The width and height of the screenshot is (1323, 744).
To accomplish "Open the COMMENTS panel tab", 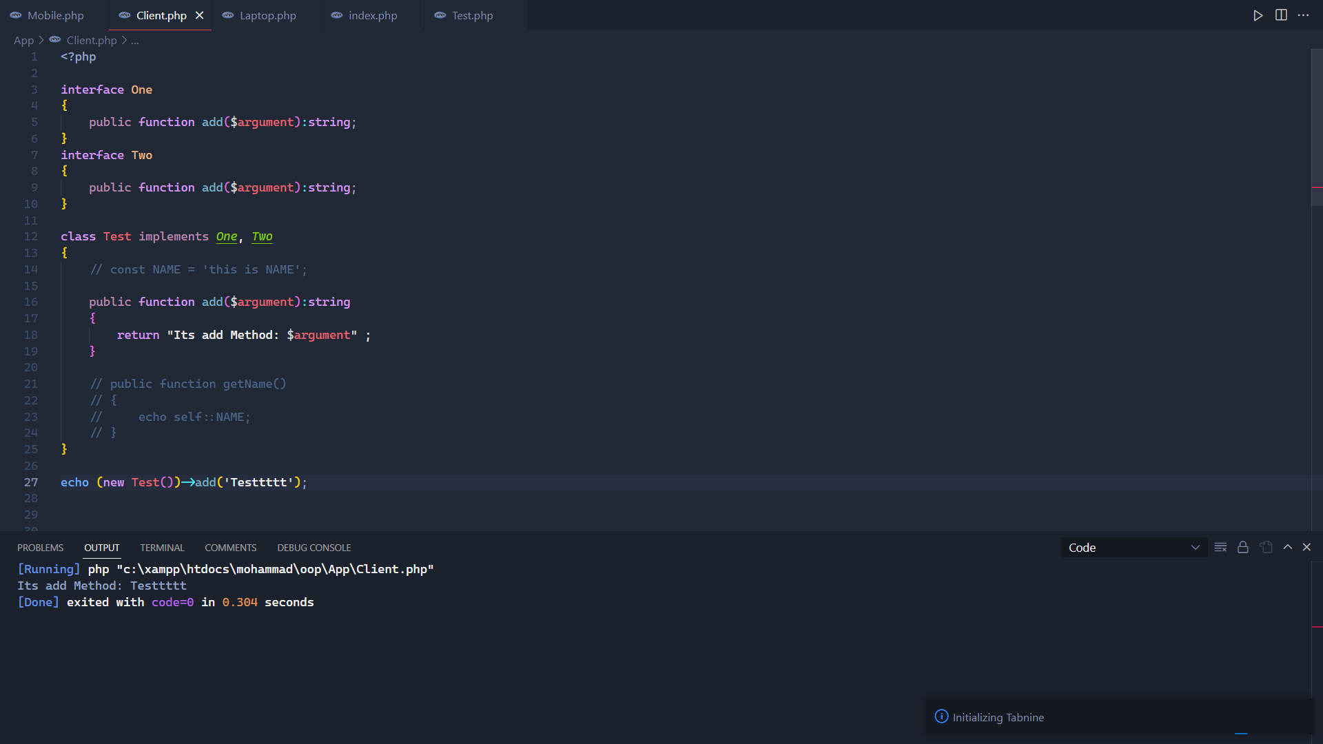I will tap(230, 548).
